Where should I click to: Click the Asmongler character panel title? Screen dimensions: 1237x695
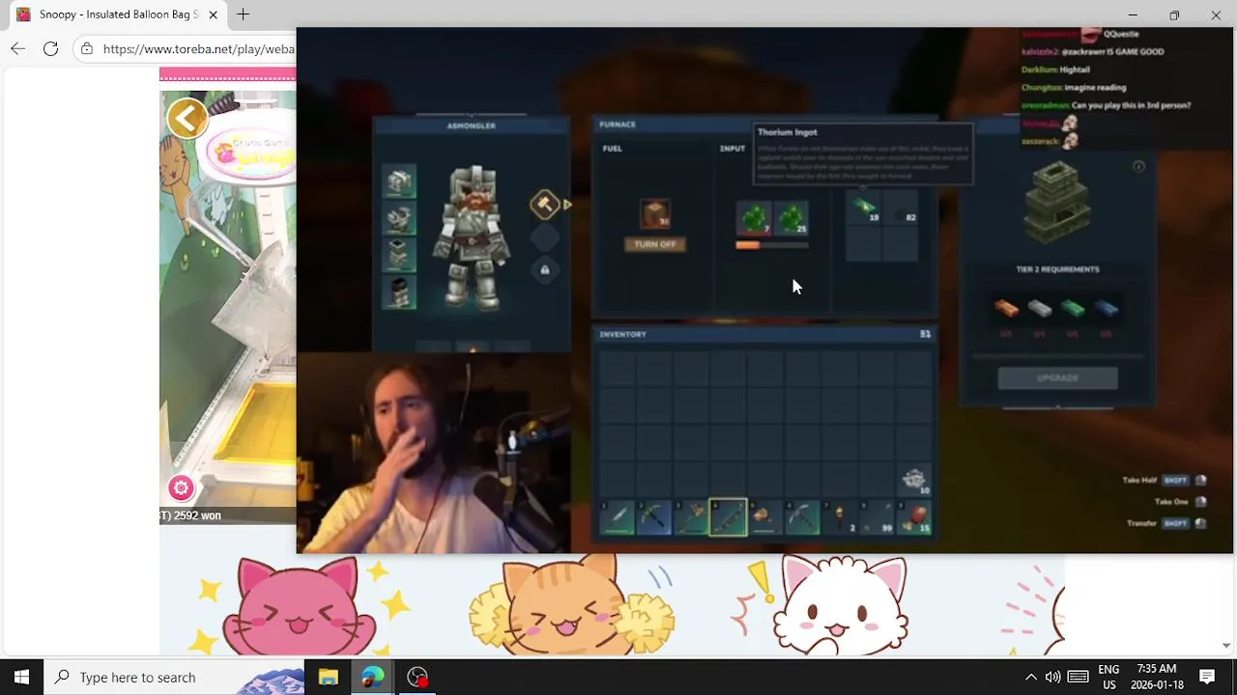pos(472,125)
